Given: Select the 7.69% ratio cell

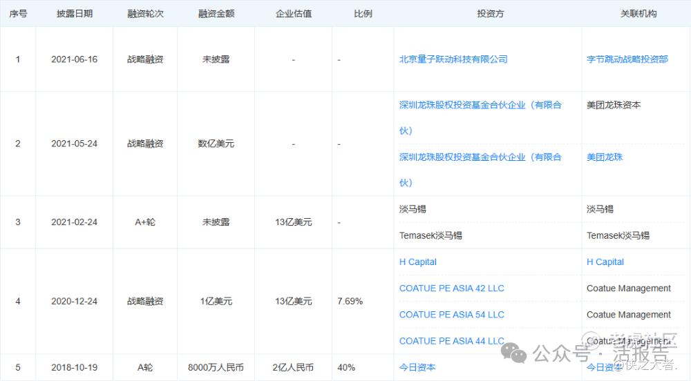Looking at the screenshot, I should pos(350,302).
